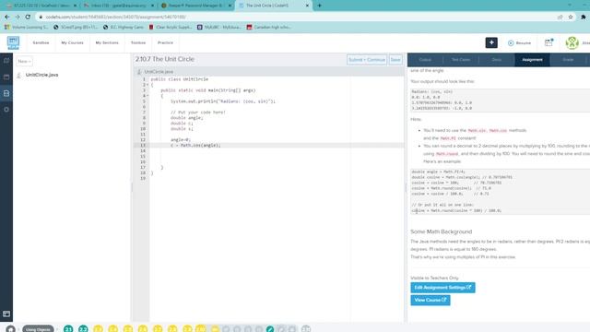The height and width of the screenshot is (332, 590).
Task: Reload the browser page
Action: [28, 17]
